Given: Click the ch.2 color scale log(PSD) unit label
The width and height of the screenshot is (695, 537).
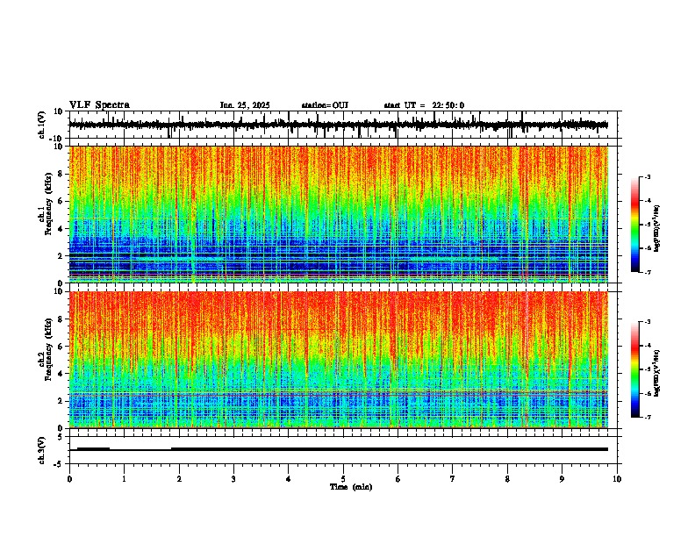Looking at the screenshot, I should coord(657,374).
